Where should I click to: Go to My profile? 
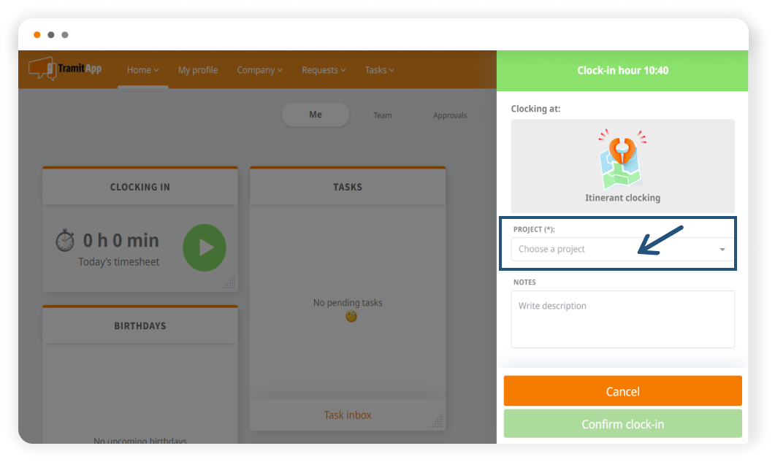coord(198,70)
